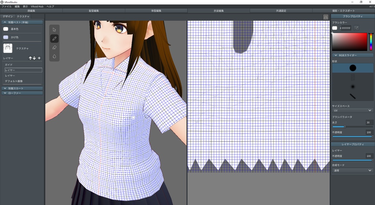Adjust the rainbow hue strip
Image resolution: width=375 pixels, height=205 pixels.
coord(371,42)
